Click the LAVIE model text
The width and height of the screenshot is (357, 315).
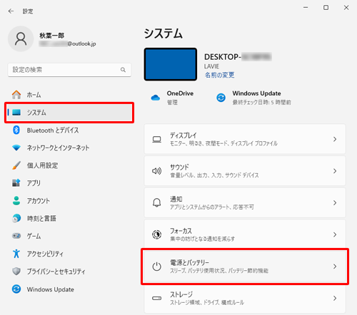(211, 66)
